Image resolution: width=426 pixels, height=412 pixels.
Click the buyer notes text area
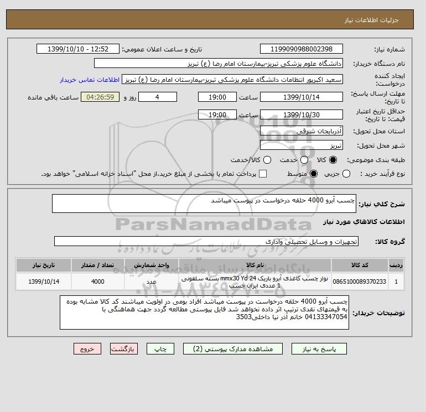coord(204,312)
